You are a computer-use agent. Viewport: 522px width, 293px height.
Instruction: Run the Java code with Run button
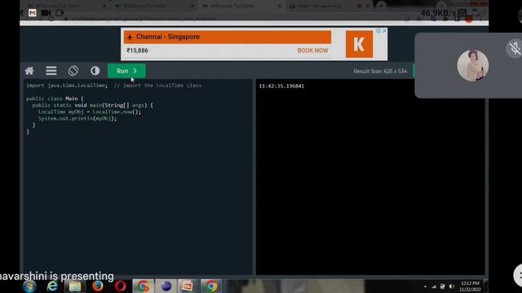126,71
